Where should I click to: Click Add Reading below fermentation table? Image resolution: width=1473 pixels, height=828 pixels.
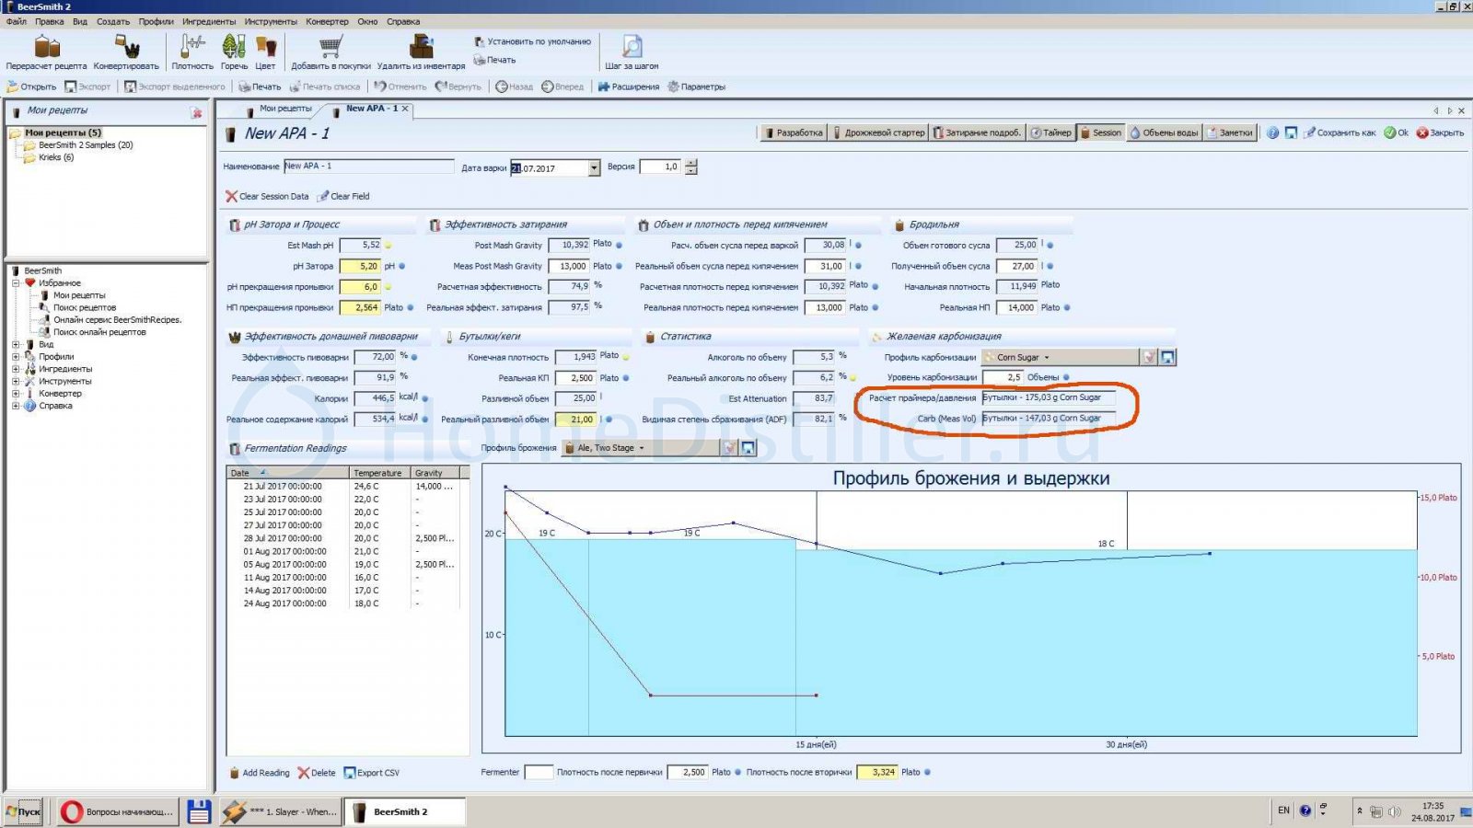coord(260,773)
